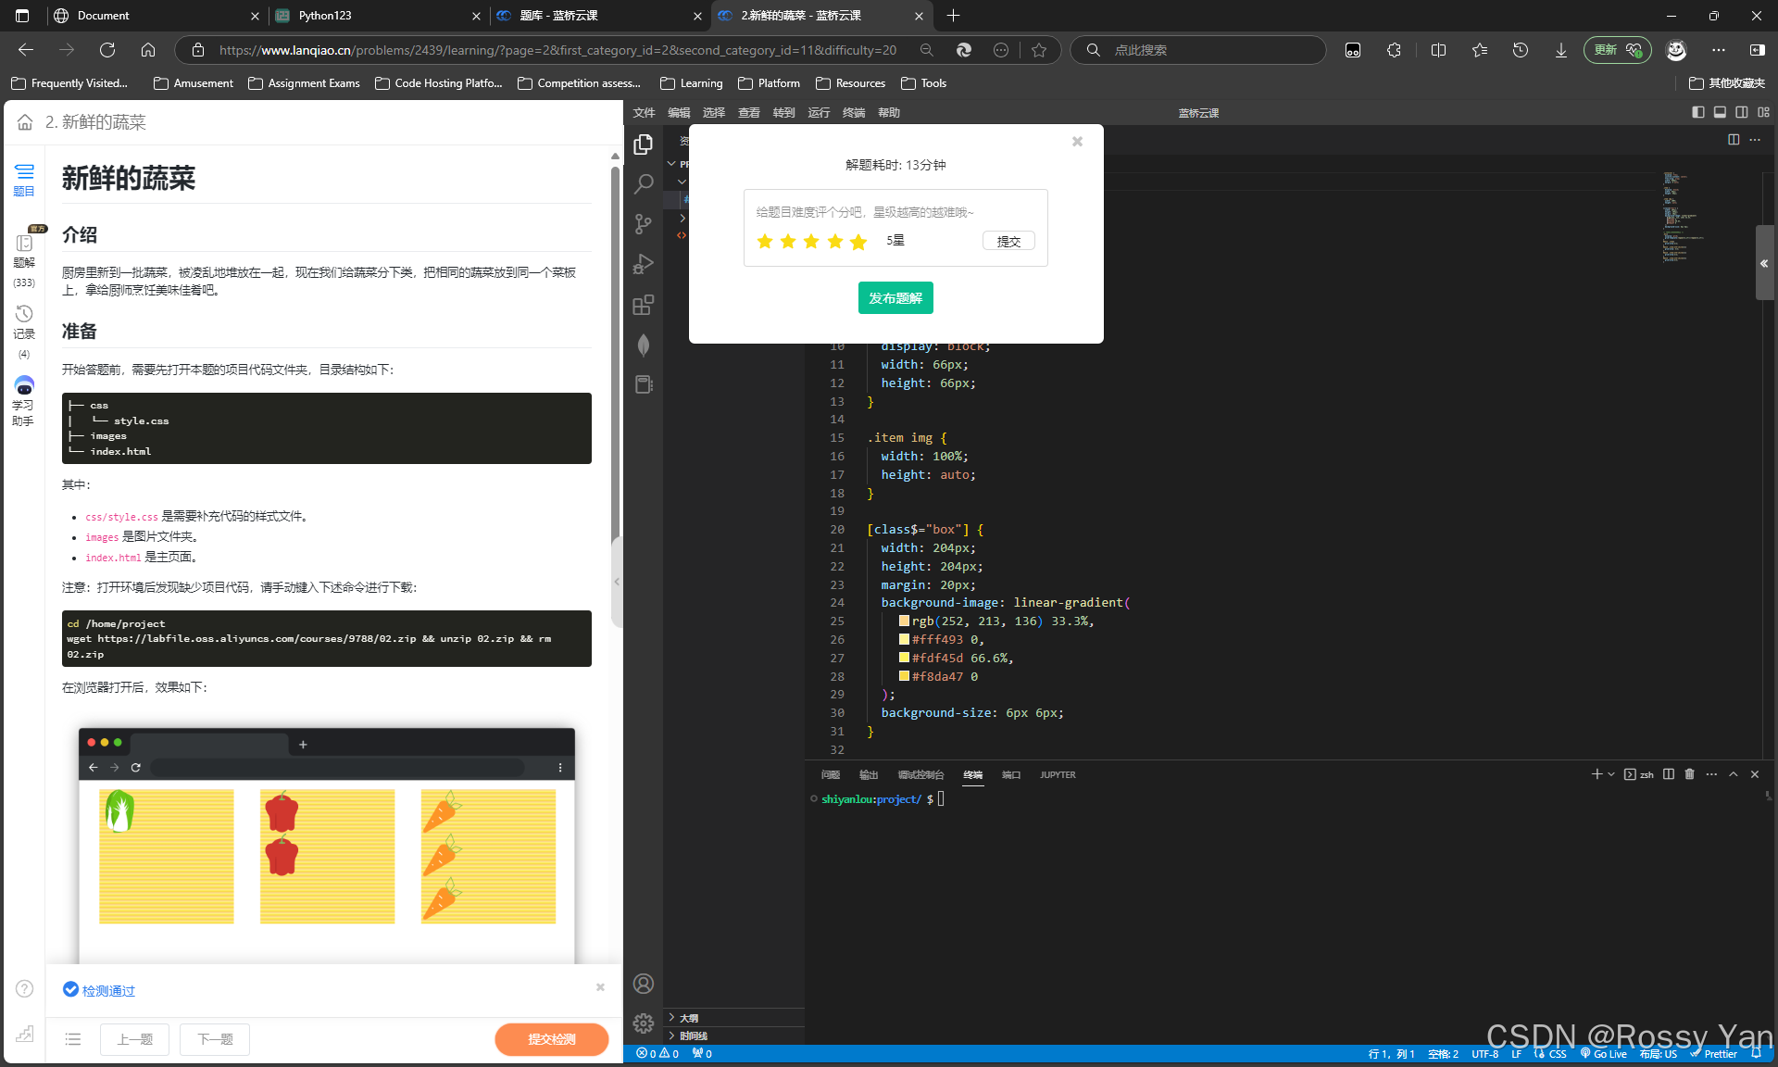Open the new terminal dropdown arrow
This screenshot has width=1778, height=1067.
(x=1611, y=774)
